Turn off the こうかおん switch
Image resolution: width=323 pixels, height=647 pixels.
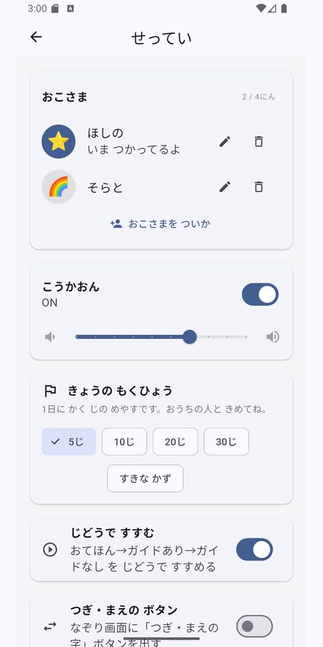click(260, 295)
